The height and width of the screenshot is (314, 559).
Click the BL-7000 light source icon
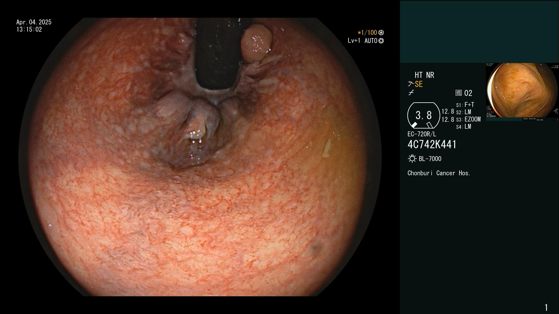click(412, 159)
